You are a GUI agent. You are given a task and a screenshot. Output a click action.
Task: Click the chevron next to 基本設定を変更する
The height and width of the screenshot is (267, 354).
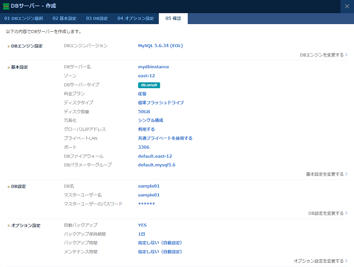346,174
